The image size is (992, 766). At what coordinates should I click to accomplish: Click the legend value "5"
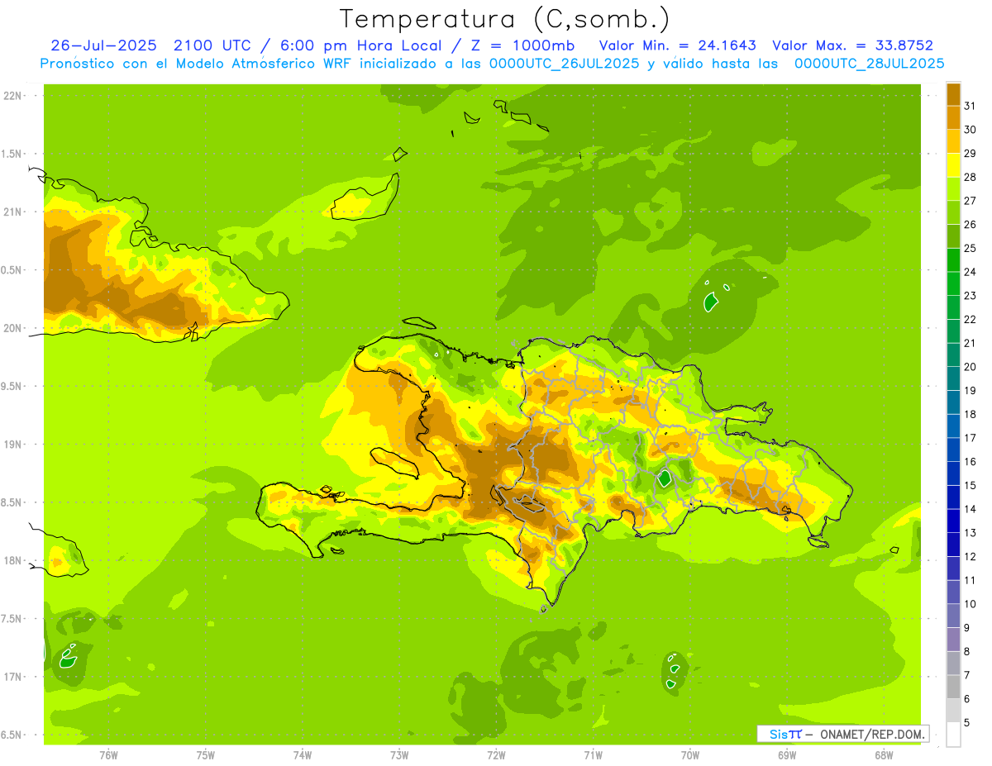point(967,722)
